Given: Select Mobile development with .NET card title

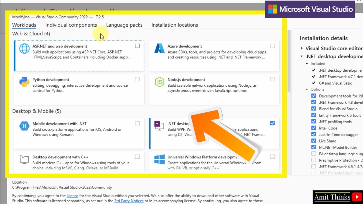Looking at the screenshot, I should click(x=60, y=124).
